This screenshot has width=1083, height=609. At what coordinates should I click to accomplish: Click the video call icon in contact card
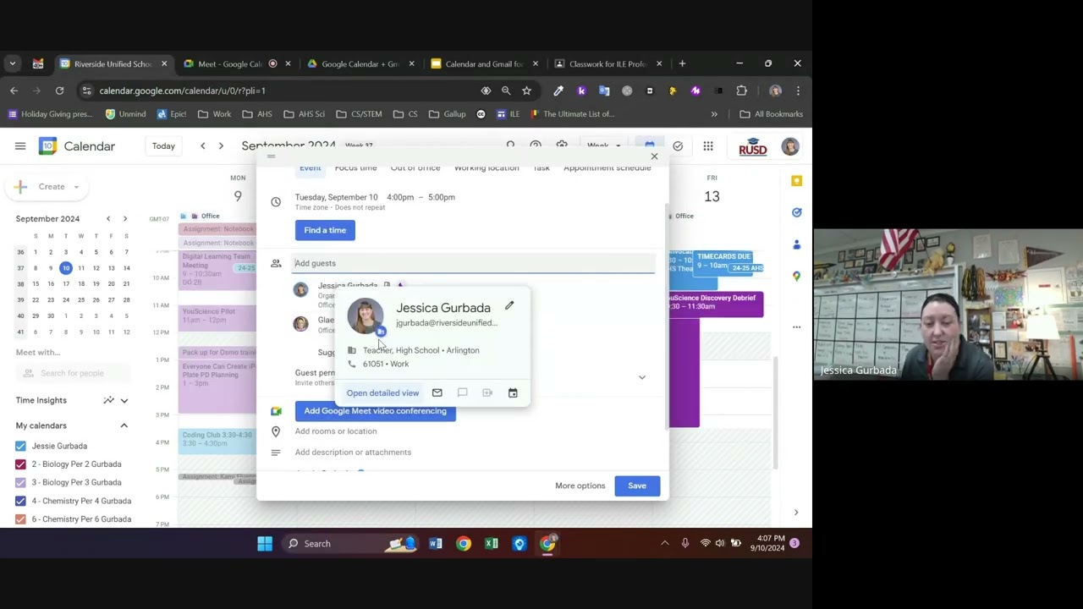tap(487, 392)
